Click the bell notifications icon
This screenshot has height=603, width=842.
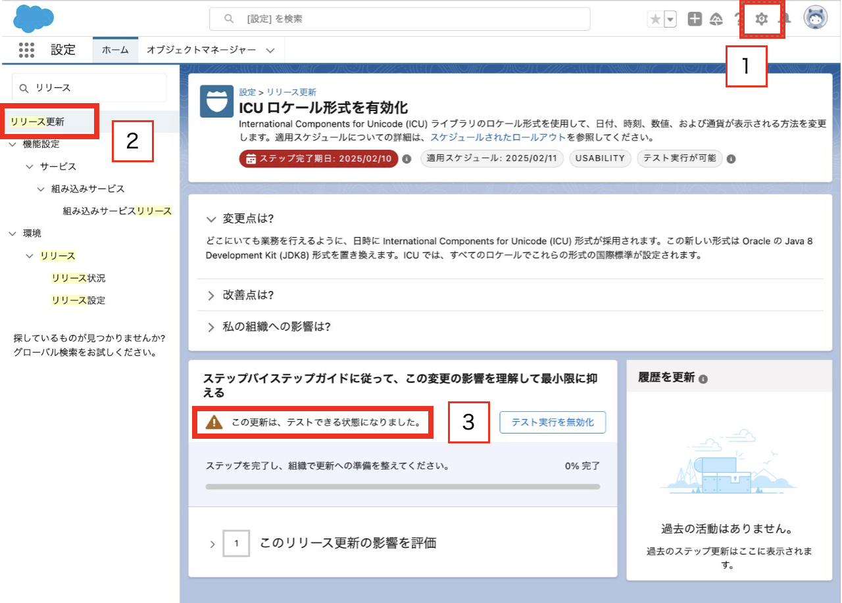click(787, 19)
